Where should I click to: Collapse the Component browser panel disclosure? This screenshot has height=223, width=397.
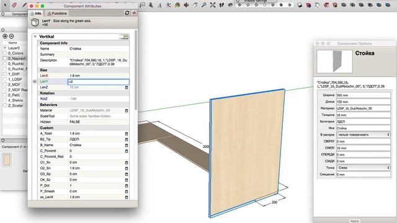(2, 14)
